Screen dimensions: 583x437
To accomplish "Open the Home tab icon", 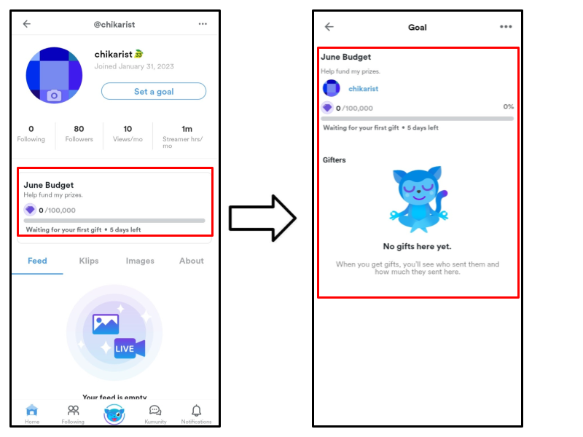I will [32, 410].
